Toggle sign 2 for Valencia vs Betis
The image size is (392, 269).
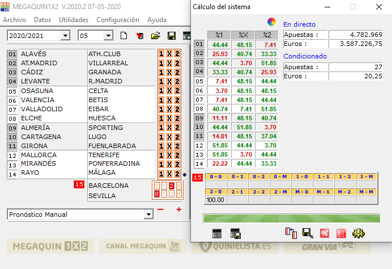click(x=177, y=100)
